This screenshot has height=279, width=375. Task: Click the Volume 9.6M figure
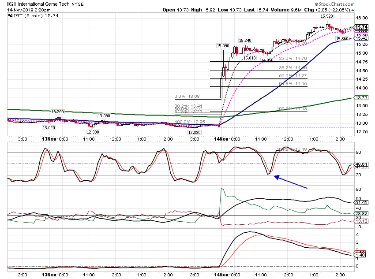click(286, 10)
